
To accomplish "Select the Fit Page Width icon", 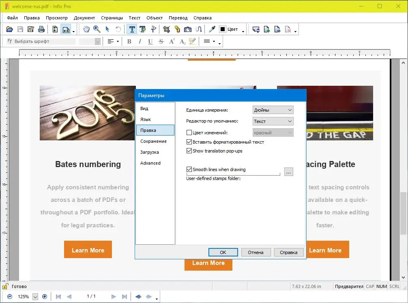I will tap(66, 30).
